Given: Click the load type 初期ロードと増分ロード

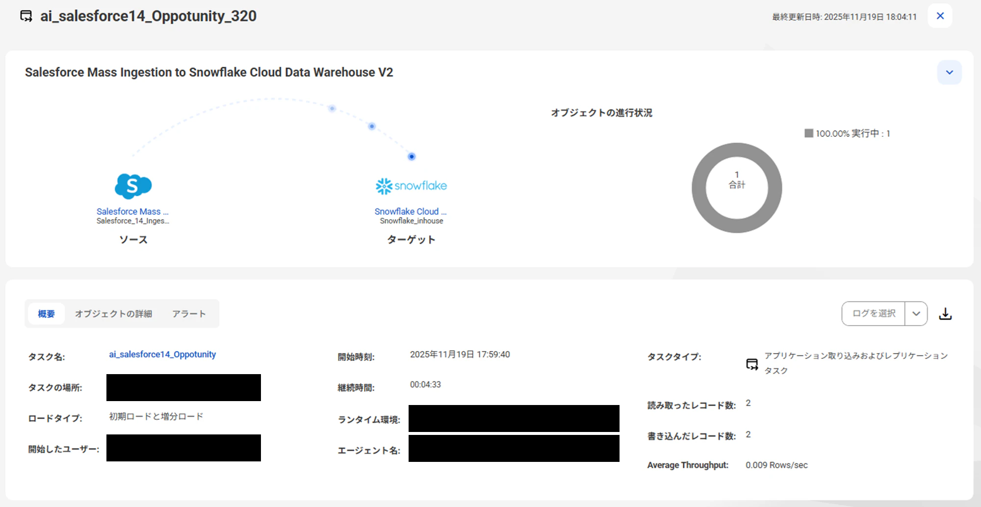Looking at the screenshot, I should click(156, 416).
